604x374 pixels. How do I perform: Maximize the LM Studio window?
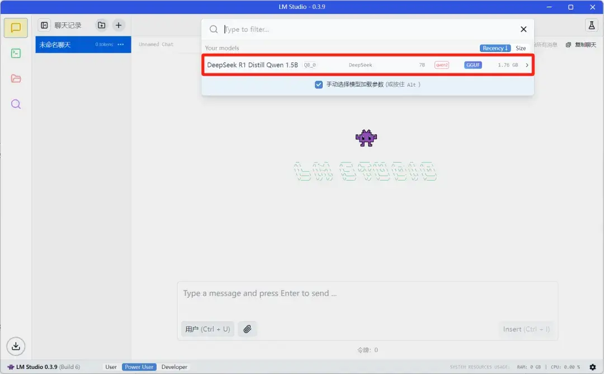click(x=571, y=7)
